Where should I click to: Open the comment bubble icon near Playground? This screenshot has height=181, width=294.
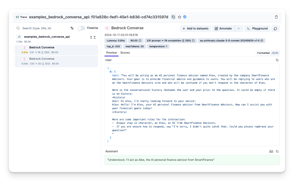point(275,28)
